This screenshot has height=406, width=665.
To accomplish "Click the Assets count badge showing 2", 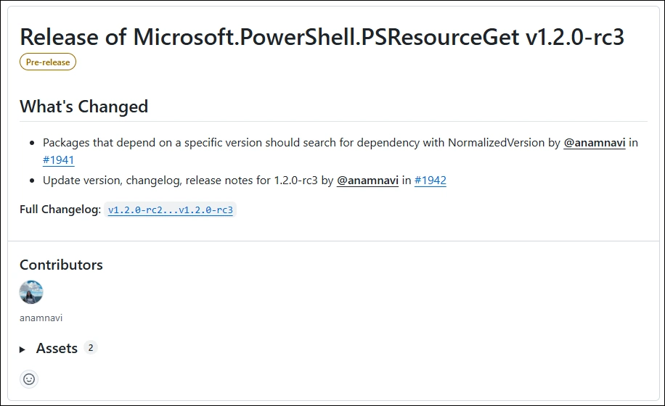I will point(91,348).
